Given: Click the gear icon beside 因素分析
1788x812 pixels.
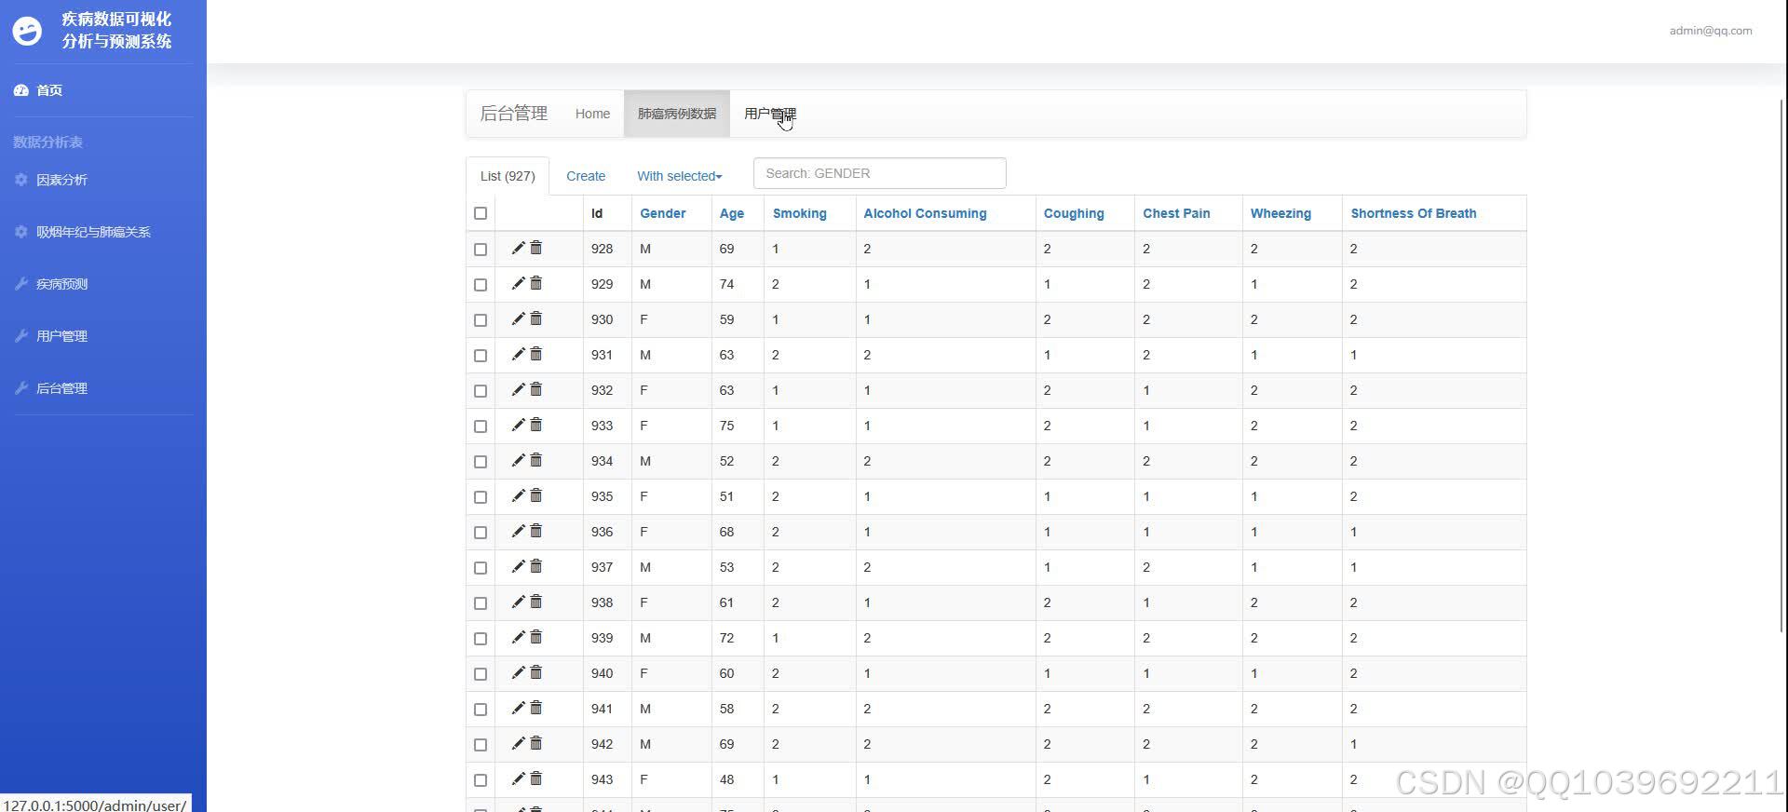Looking at the screenshot, I should click(21, 180).
